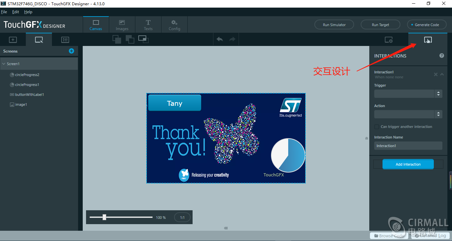Click the Interactions help question mark
The image size is (452, 241).
tap(442, 56)
